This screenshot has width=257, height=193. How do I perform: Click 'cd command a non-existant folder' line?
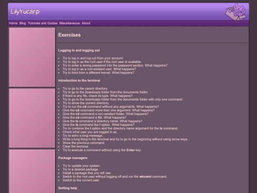tap(106, 114)
